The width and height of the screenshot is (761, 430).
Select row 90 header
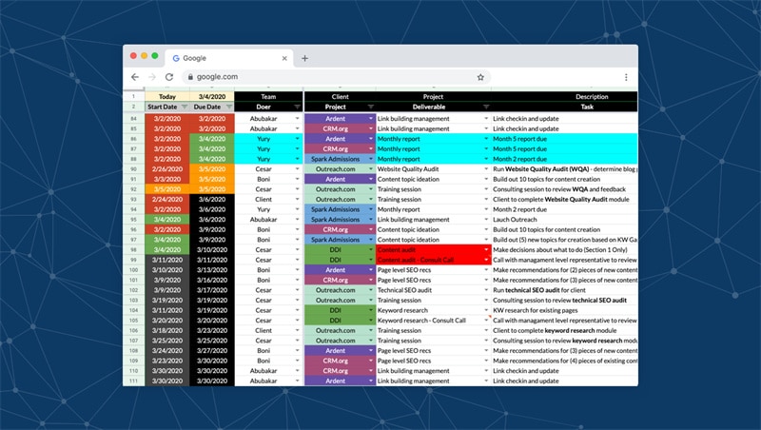click(x=133, y=169)
